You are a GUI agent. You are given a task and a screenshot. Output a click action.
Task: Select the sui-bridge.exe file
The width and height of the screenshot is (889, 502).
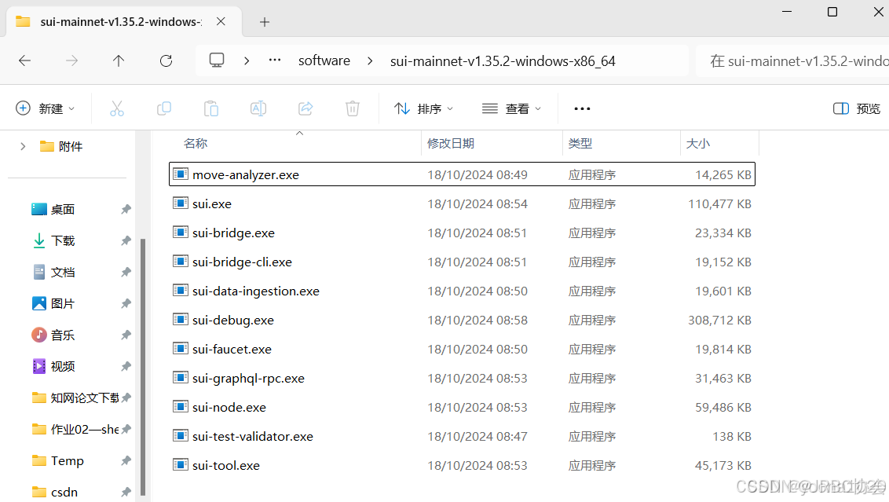tap(462, 233)
